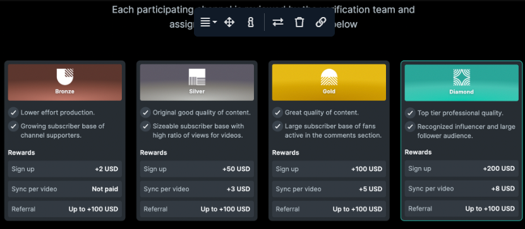Viewport: 525px width, 229px height.
Task: Open the info icon in floating toolbar
Action: click(x=250, y=23)
